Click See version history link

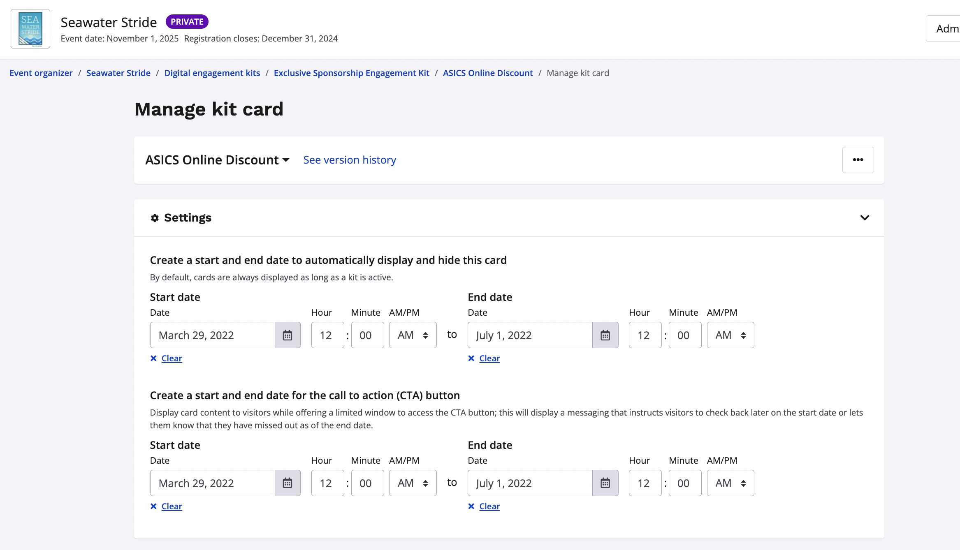pos(350,160)
